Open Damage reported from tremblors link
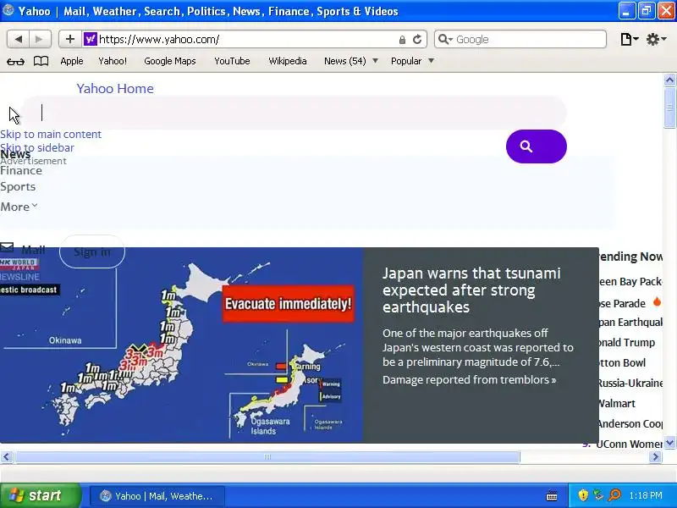Viewport: 677px width, 508px height. 470,379
